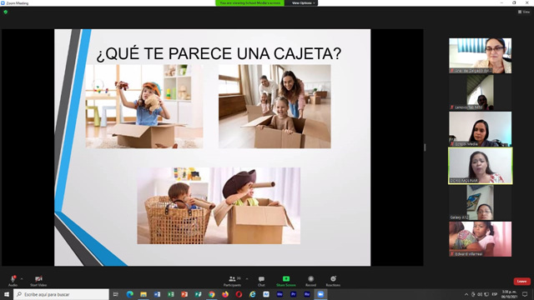Image resolution: width=534 pixels, height=300 pixels.
Task: Open Google Chrome from the taskbar
Action: pos(211,294)
